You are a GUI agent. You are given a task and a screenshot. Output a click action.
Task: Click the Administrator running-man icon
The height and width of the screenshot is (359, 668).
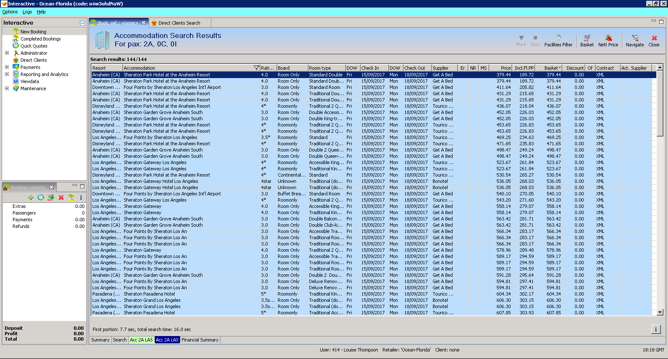point(16,53)
